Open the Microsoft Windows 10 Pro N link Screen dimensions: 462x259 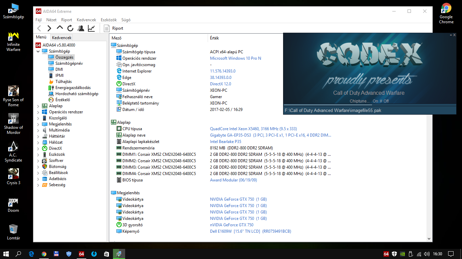click(x=235, y=58)
